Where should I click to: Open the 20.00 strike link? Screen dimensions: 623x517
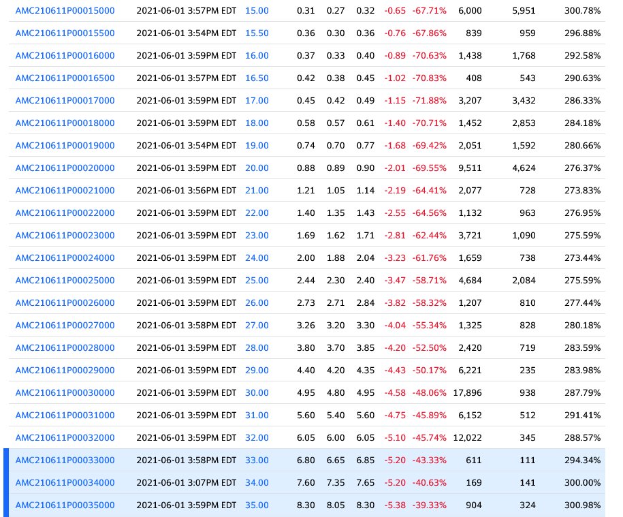[x=257, y=168]
